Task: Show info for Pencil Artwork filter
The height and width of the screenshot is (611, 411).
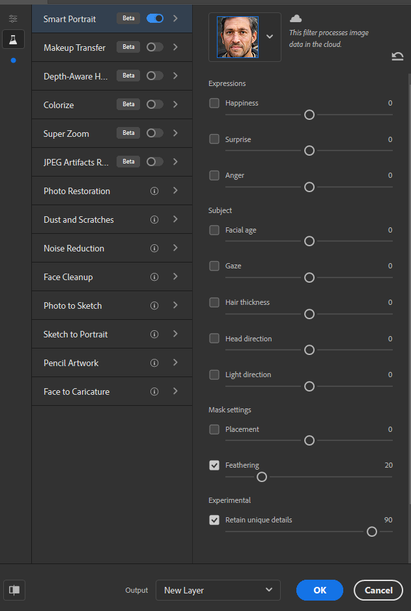Action: pos(154,363)
